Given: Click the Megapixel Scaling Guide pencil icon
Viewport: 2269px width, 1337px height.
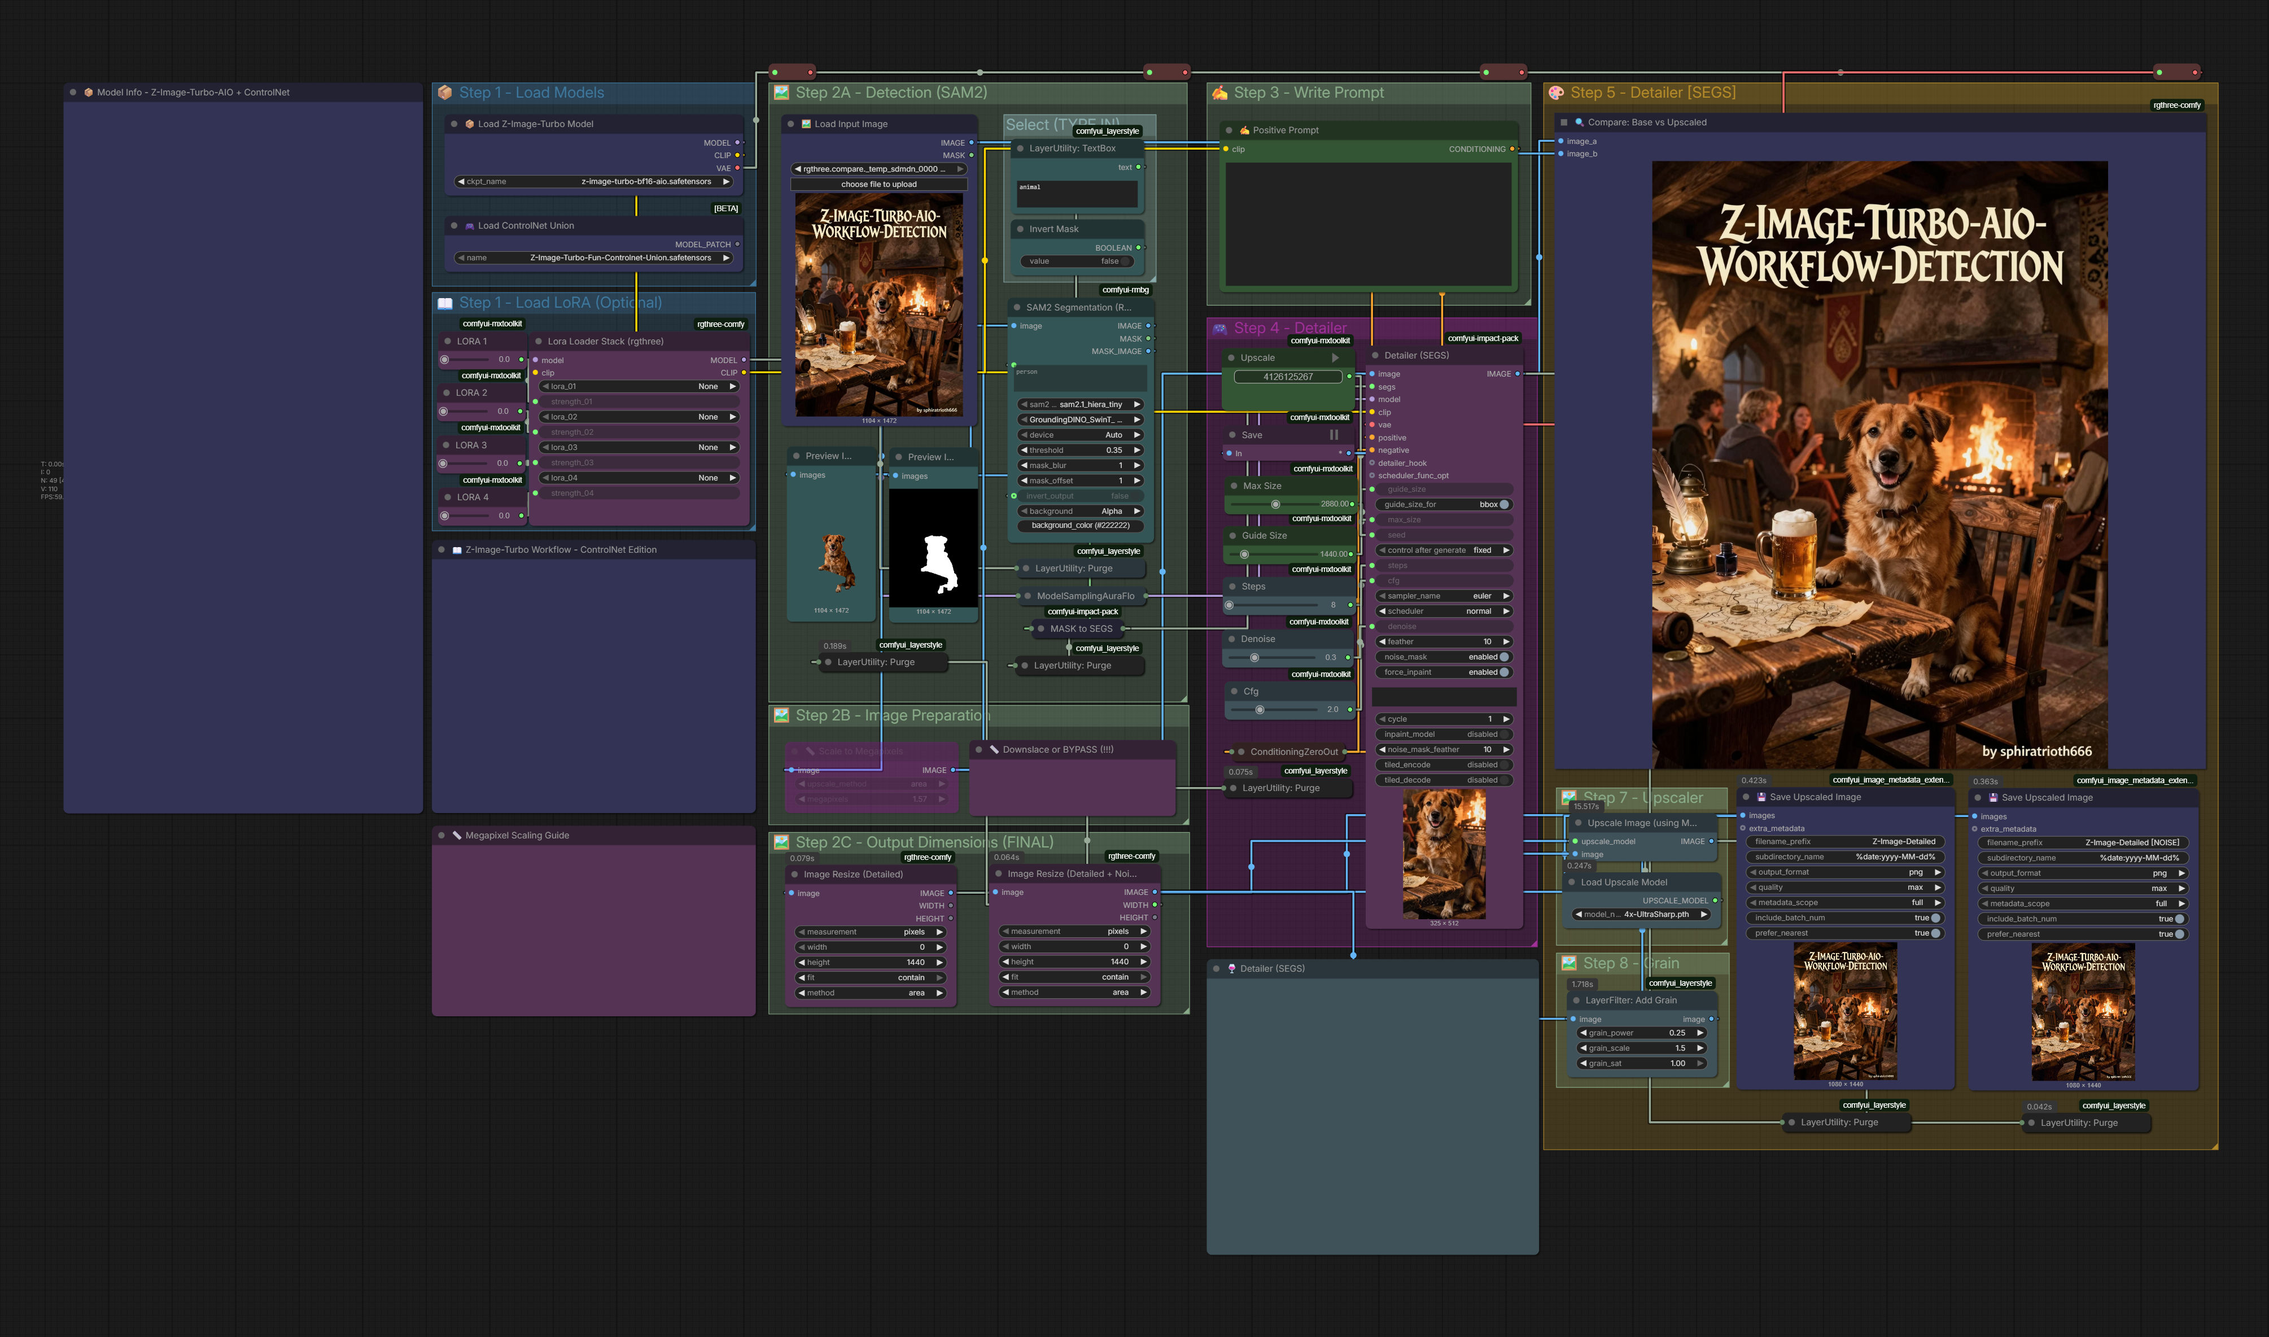Looking at the screenshot, I should point(457,835).
